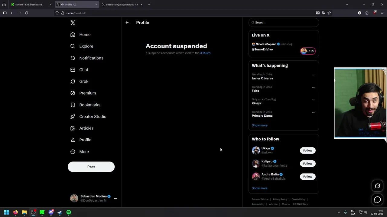Show more under What's happening
This screenshot has height=217, width=387.
260,125
